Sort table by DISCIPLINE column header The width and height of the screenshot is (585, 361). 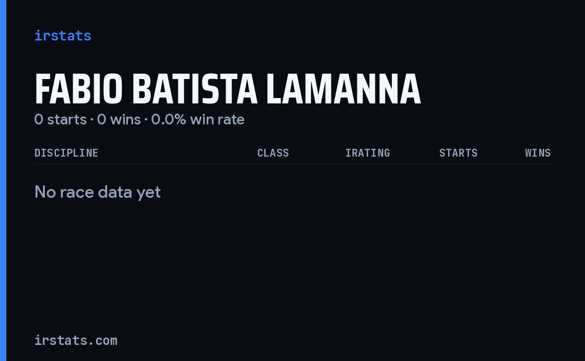(66, 153)
